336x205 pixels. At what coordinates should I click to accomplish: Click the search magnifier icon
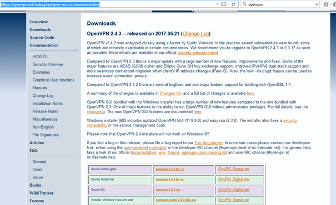click(x=244, y=4)
